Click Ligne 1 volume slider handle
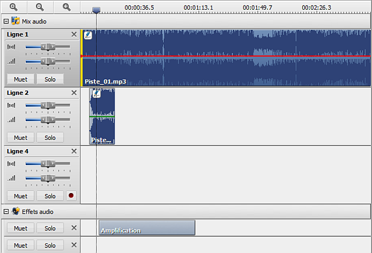Image resolution: width=372 pixels, height=253 pixels. point(48,62)
